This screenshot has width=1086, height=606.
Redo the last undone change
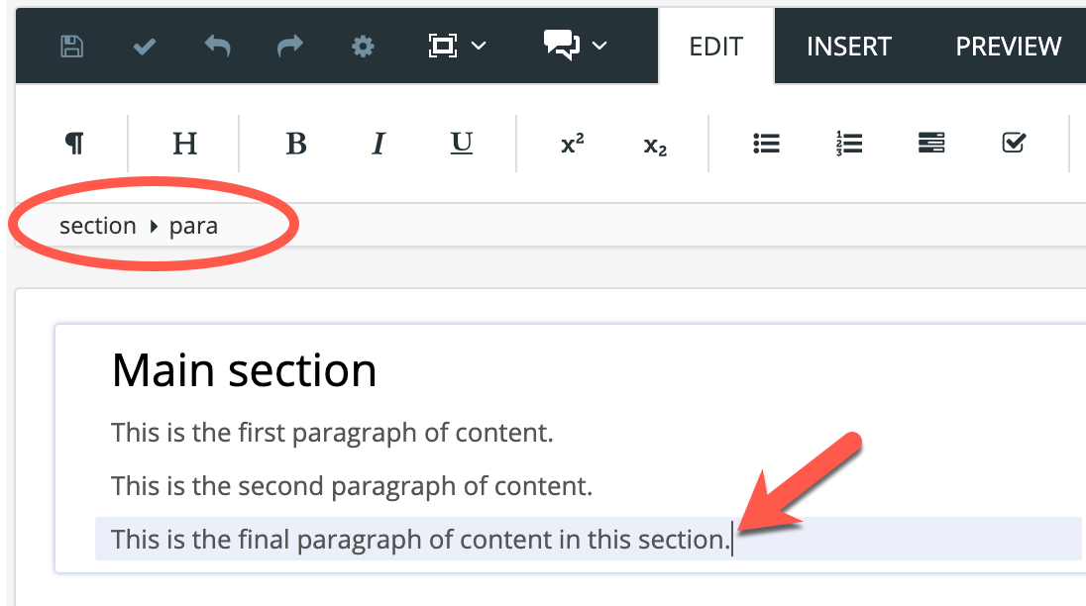pos(289,46)
